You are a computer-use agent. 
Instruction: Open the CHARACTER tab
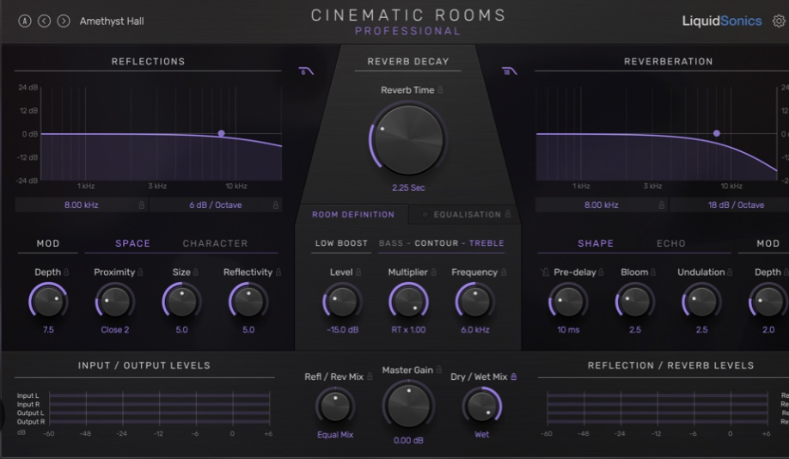click(x=216, y=243)
